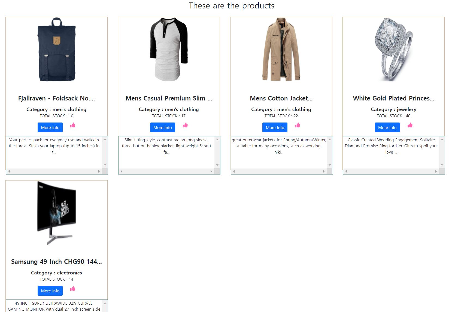Open More Info for the Samsung monitor

click(50, 291)
